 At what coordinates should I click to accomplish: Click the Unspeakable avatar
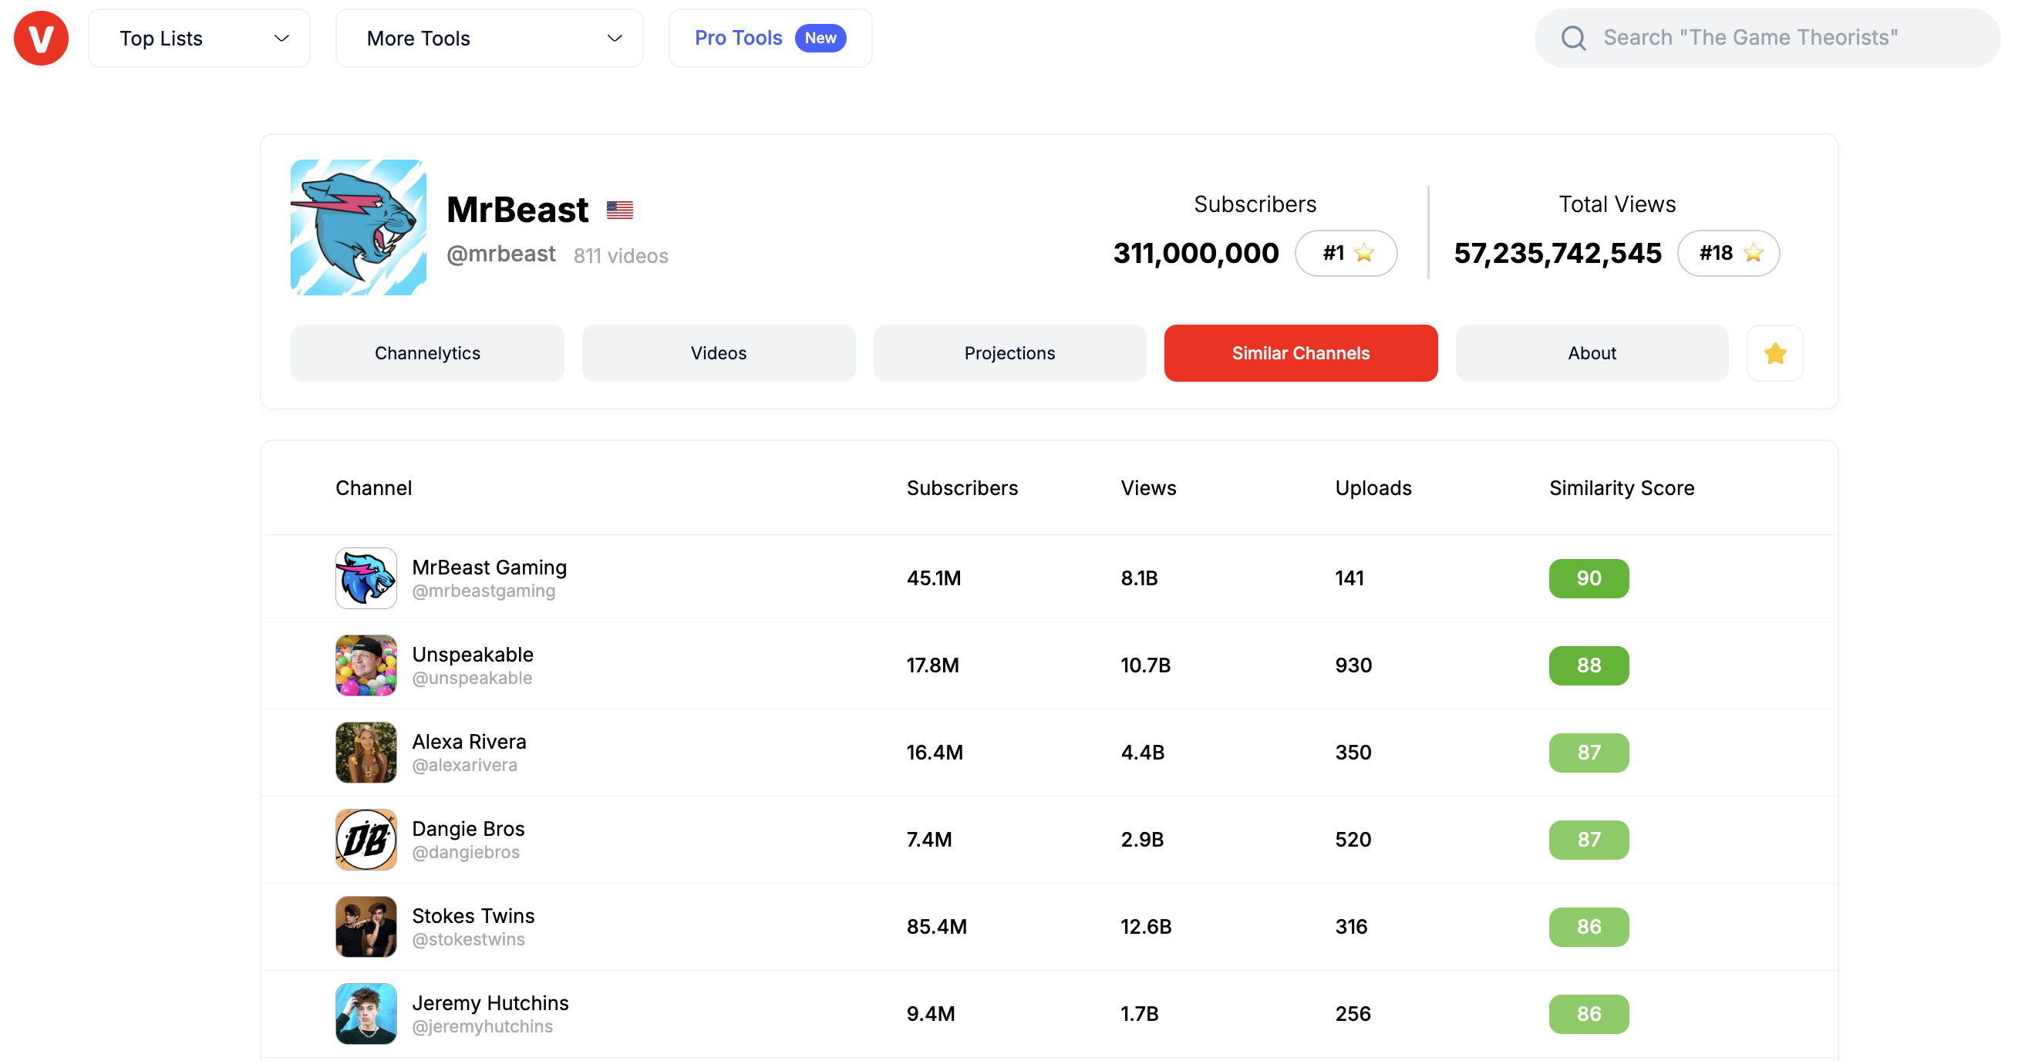(x=366, y=665)
